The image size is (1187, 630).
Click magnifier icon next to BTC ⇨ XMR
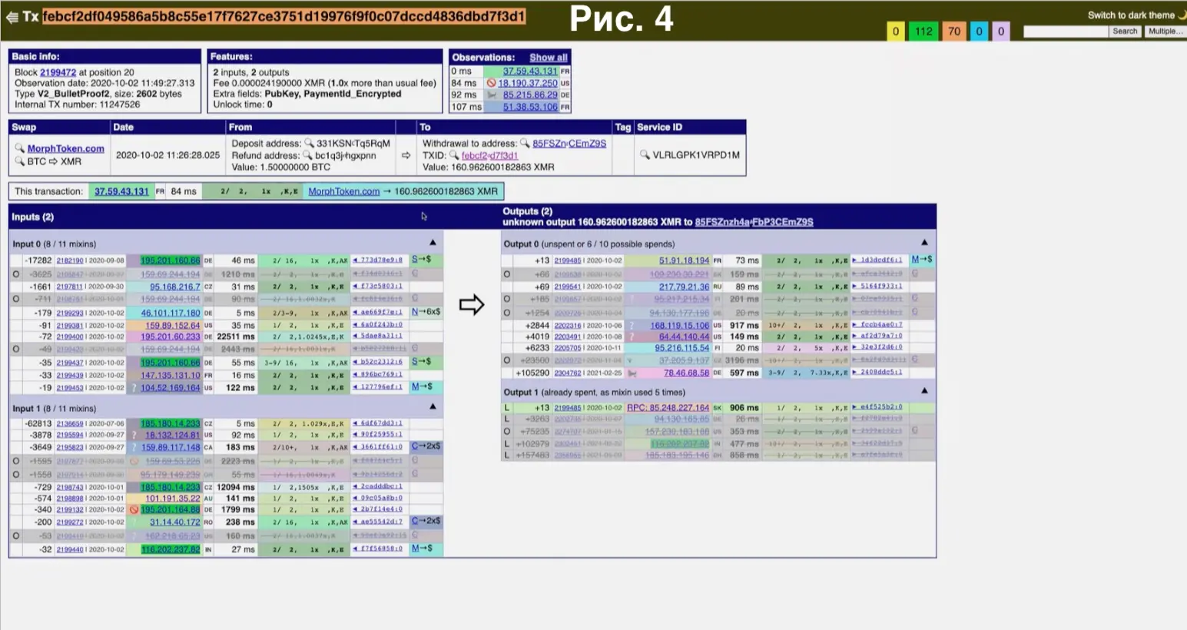pyautogui.click(x=20, y=161)
